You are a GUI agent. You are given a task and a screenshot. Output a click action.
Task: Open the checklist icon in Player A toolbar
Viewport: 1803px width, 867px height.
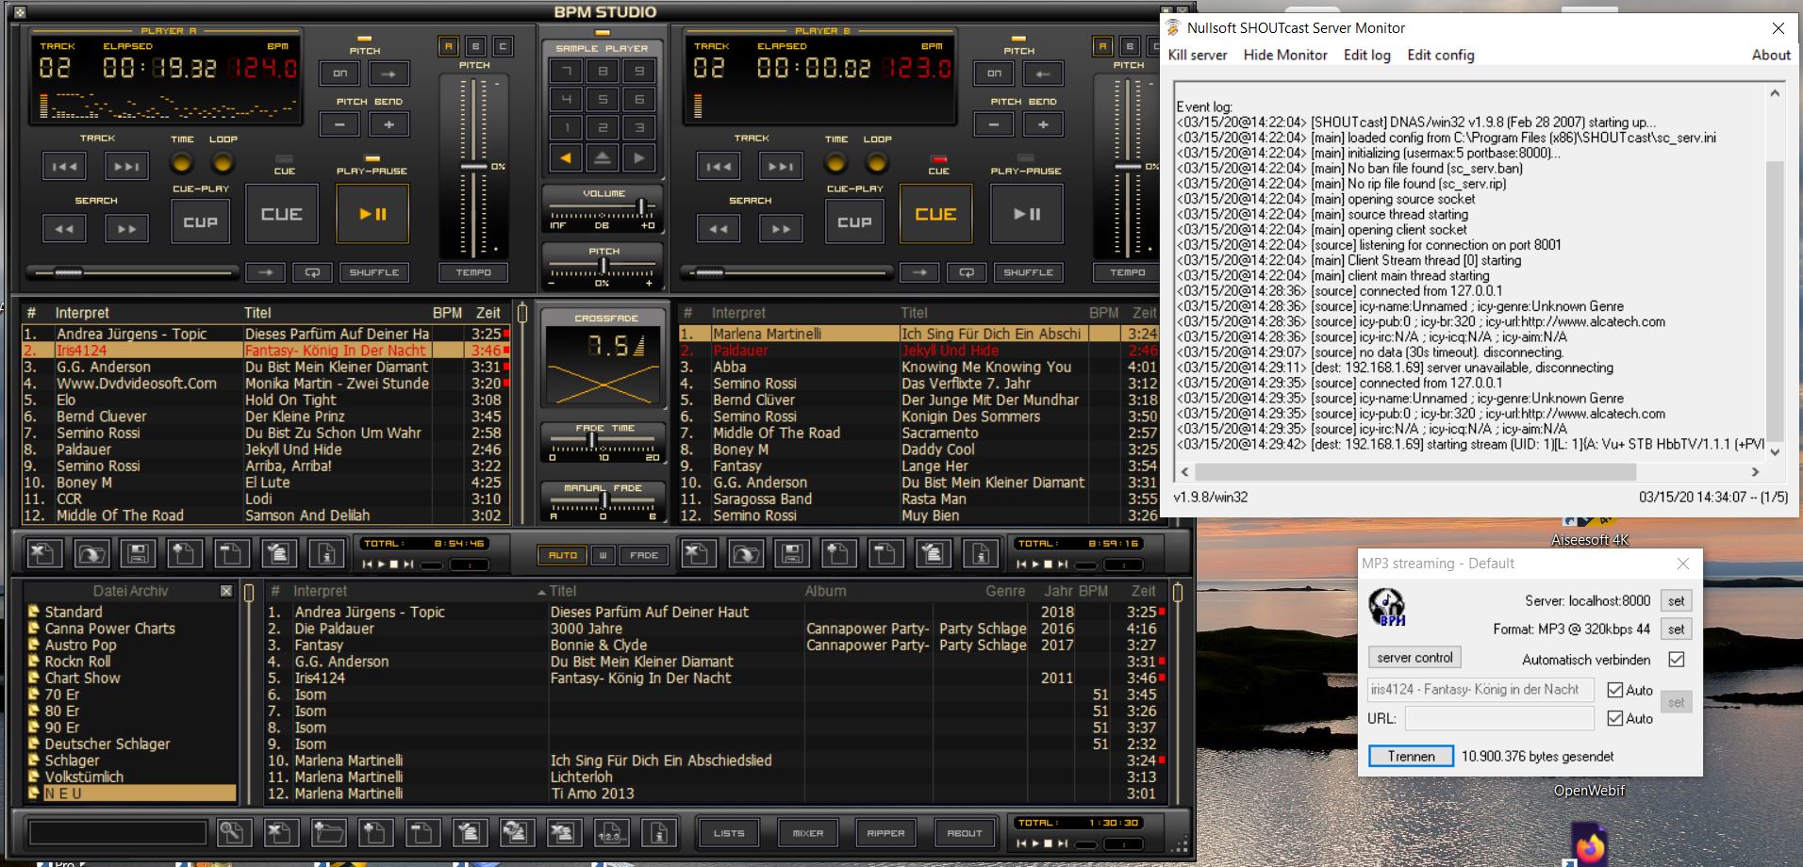coord(279,553)
